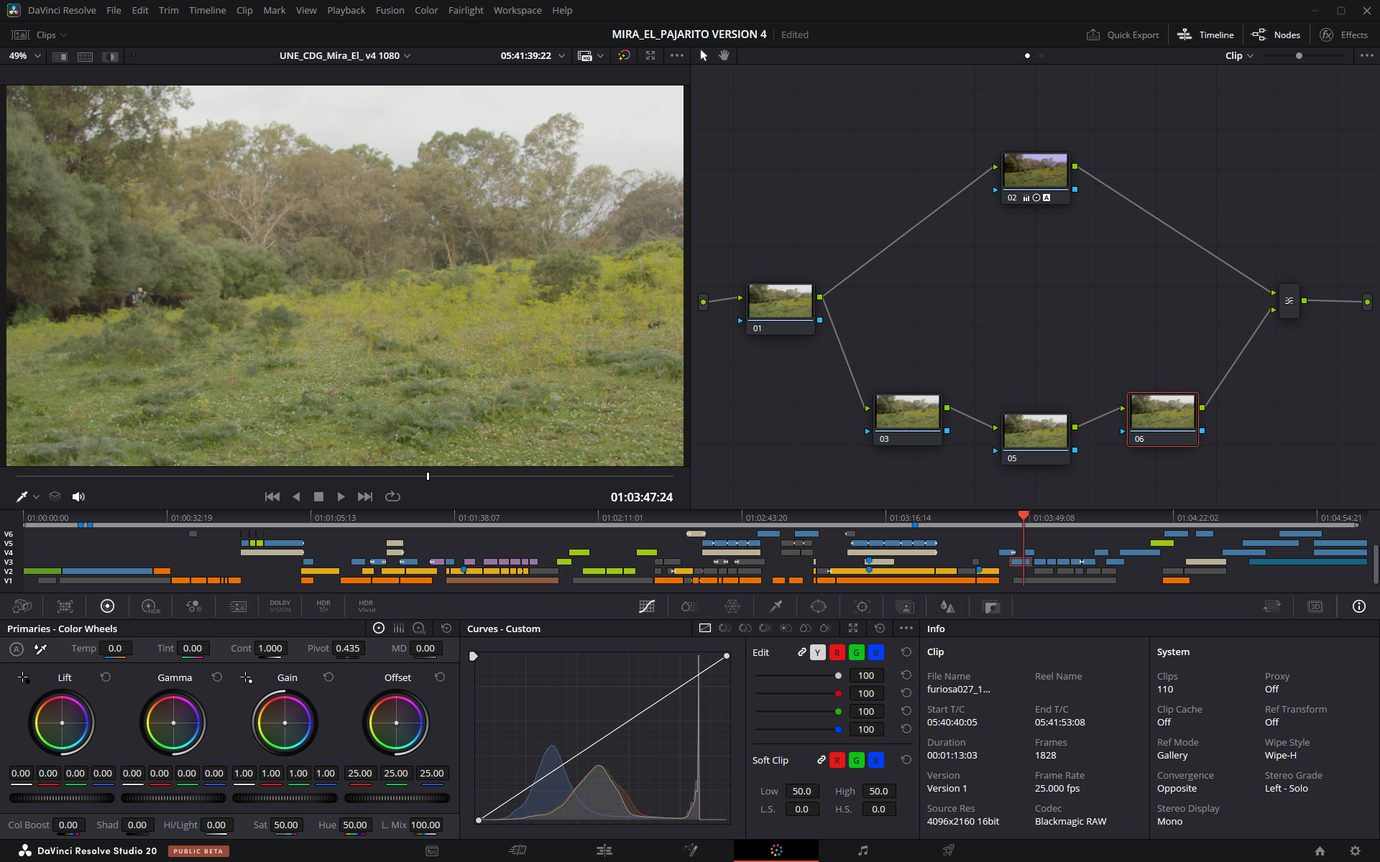Toggle Soft Clip channel link

point(821,760)
